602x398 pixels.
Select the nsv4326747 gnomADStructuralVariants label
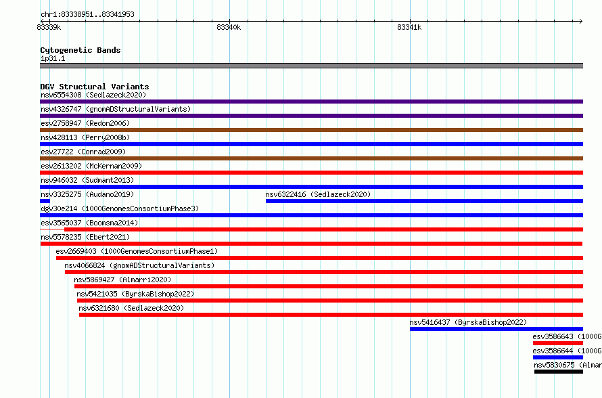coord(116,109)
